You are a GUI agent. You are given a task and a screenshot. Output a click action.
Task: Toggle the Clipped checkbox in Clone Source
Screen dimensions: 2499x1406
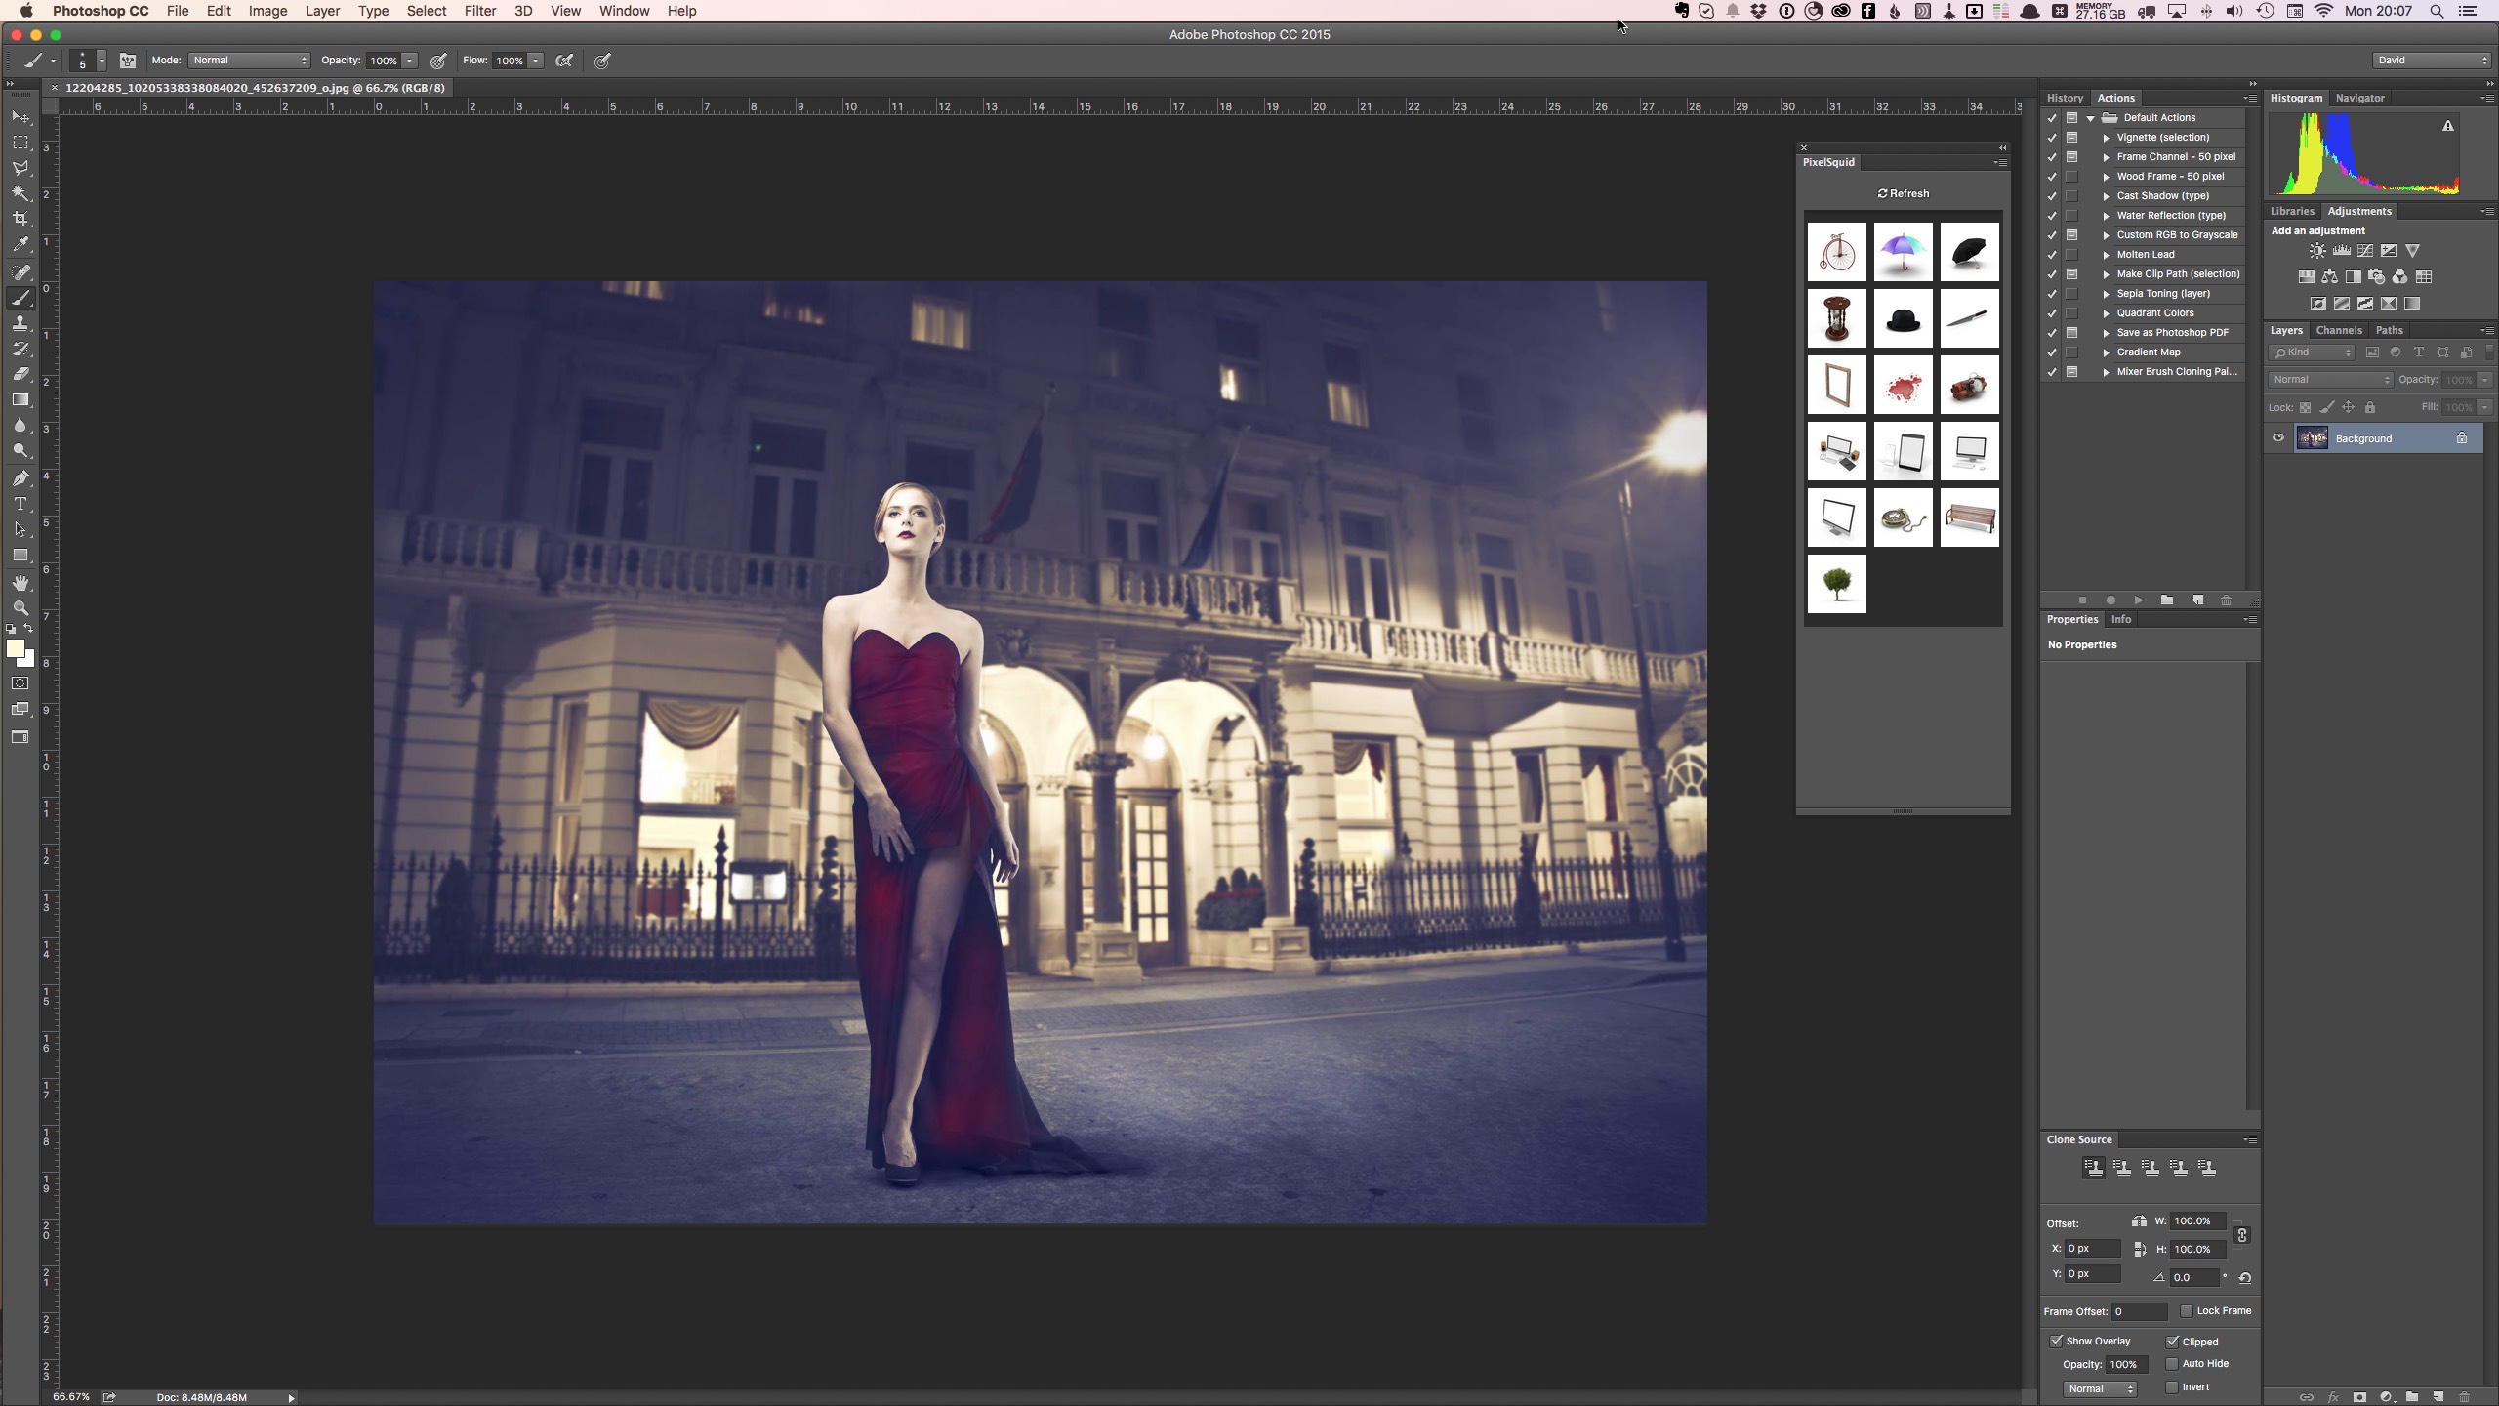pyautogui.click(x=2172, y=1342)
